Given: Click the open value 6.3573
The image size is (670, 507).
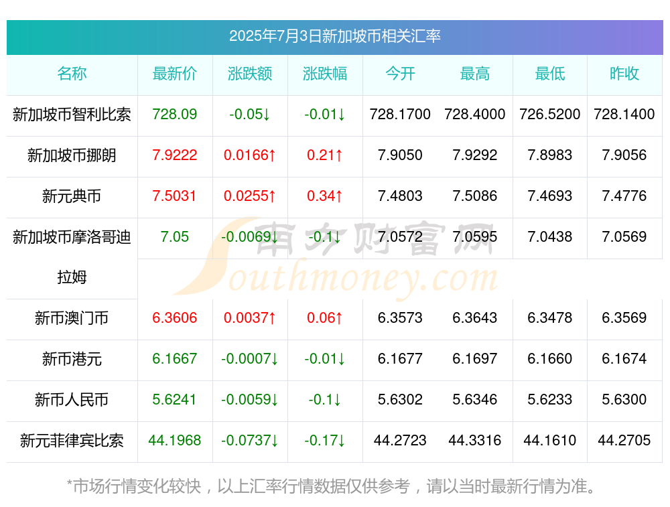Looking at the screenshot, I should click(400, 317).
